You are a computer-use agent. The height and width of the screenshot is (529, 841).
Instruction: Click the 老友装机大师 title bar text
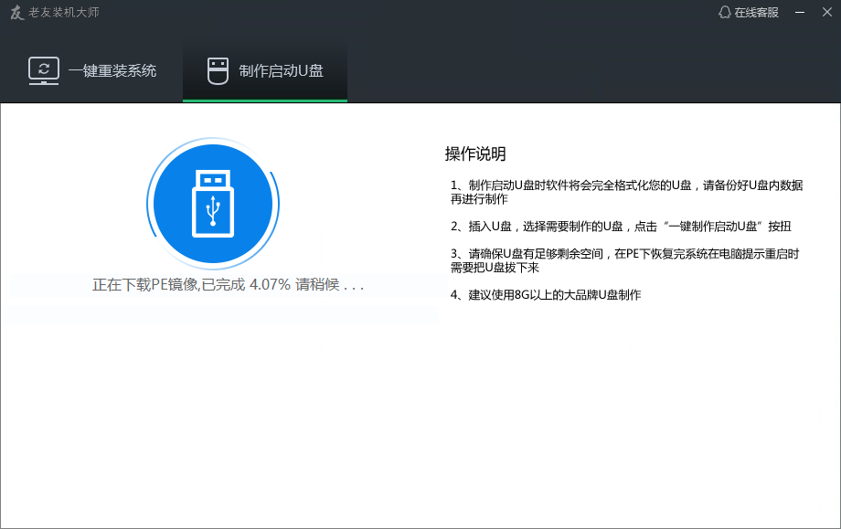point(66,13)
